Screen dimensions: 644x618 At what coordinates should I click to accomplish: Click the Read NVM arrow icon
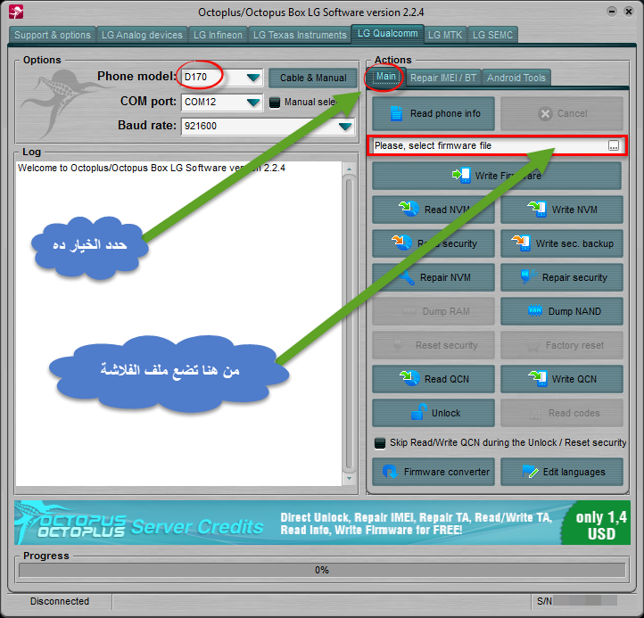pyautogui.click(x=409, y=209)
